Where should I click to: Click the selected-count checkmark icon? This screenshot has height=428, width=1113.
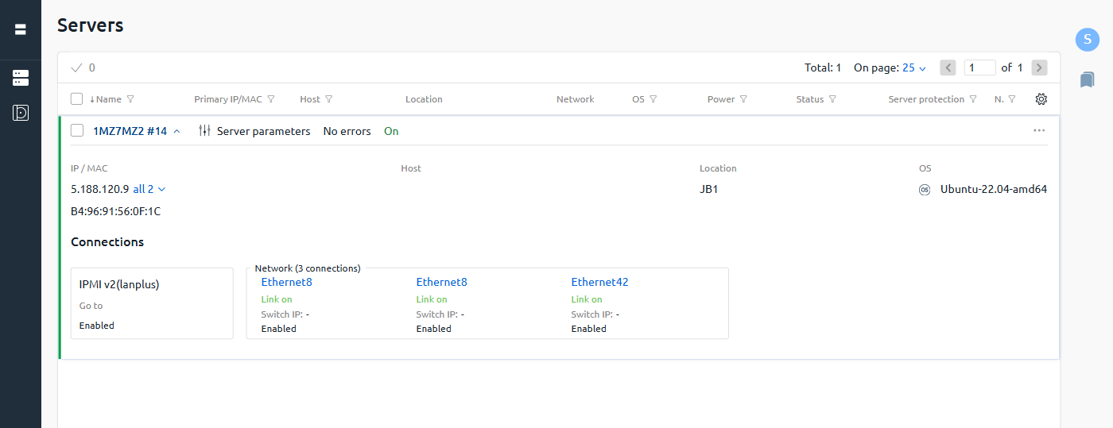[x=77, y=67]
